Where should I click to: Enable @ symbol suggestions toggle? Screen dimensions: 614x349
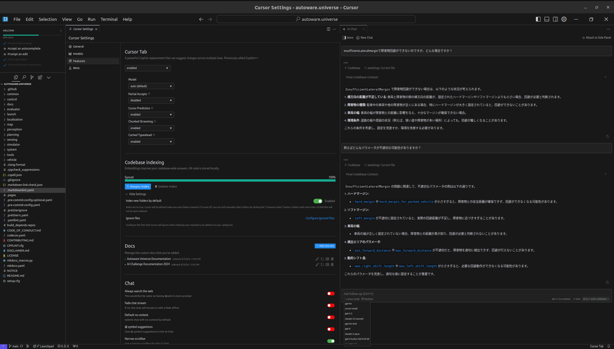(x=331, y=329)
